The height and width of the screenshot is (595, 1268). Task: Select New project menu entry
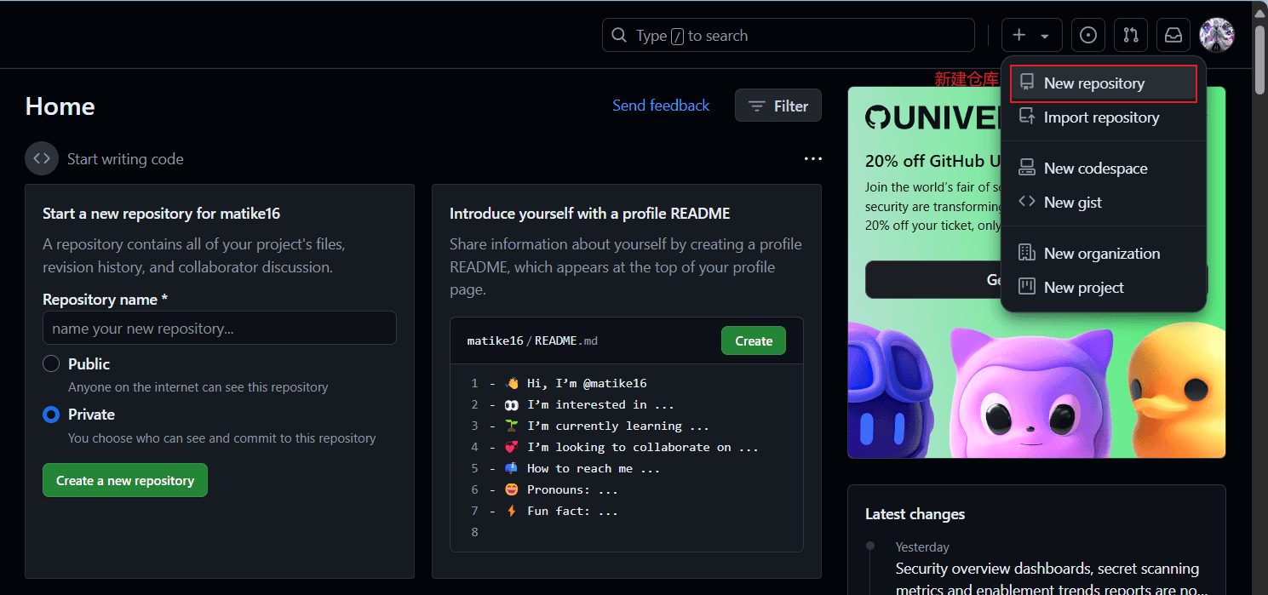(1104, 288)
